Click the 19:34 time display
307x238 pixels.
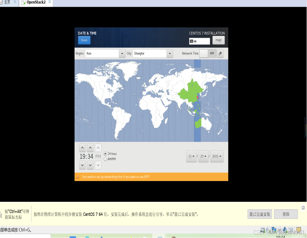pos(86,157)
